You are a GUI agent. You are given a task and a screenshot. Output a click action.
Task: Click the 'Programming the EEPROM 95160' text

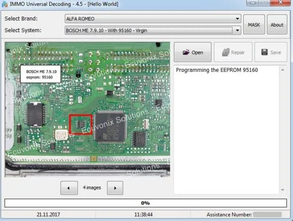coord(217,70)
